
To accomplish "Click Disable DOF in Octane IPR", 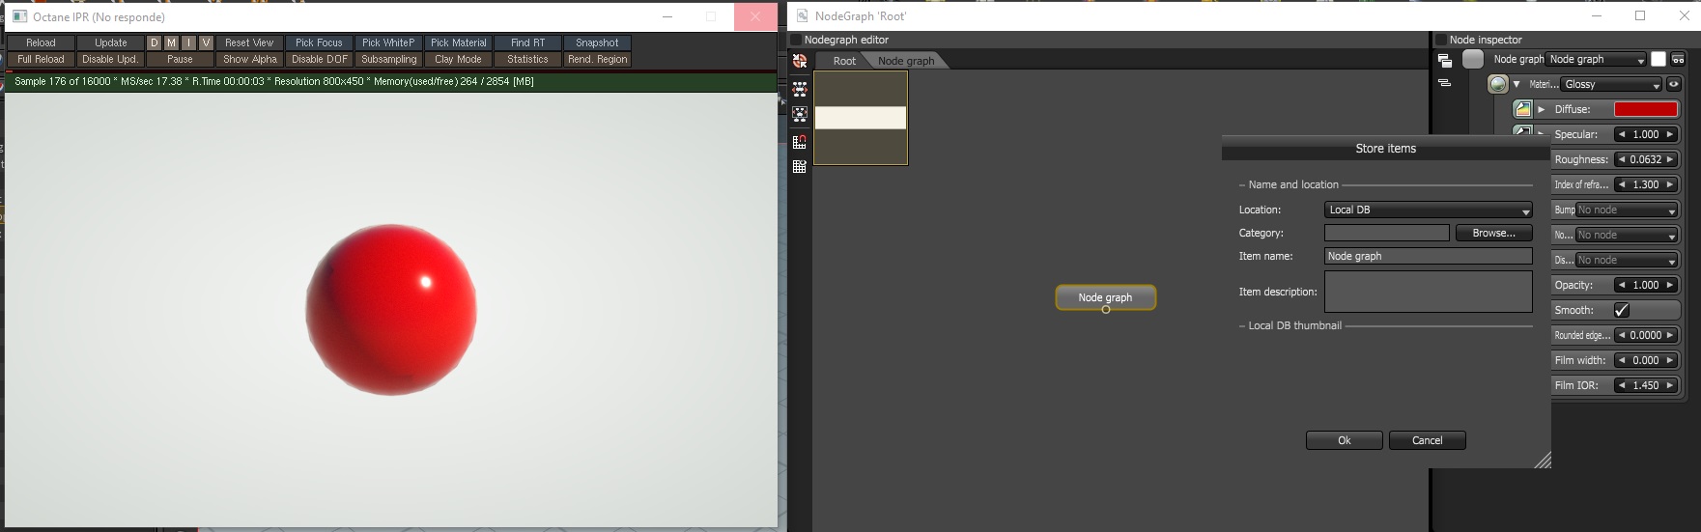I will pyautogui.click(x=319, y=59).
